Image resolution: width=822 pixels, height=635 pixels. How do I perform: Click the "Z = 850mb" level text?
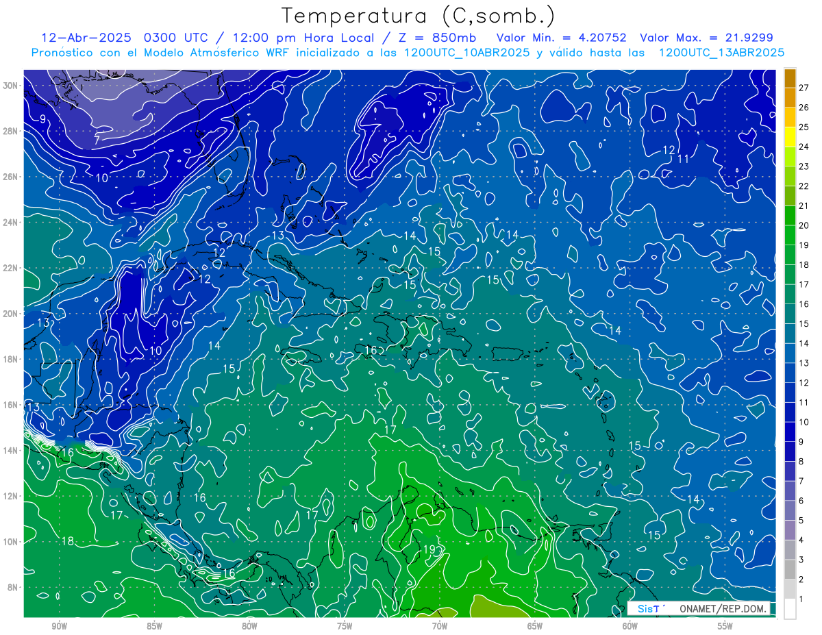coord(438,38)
